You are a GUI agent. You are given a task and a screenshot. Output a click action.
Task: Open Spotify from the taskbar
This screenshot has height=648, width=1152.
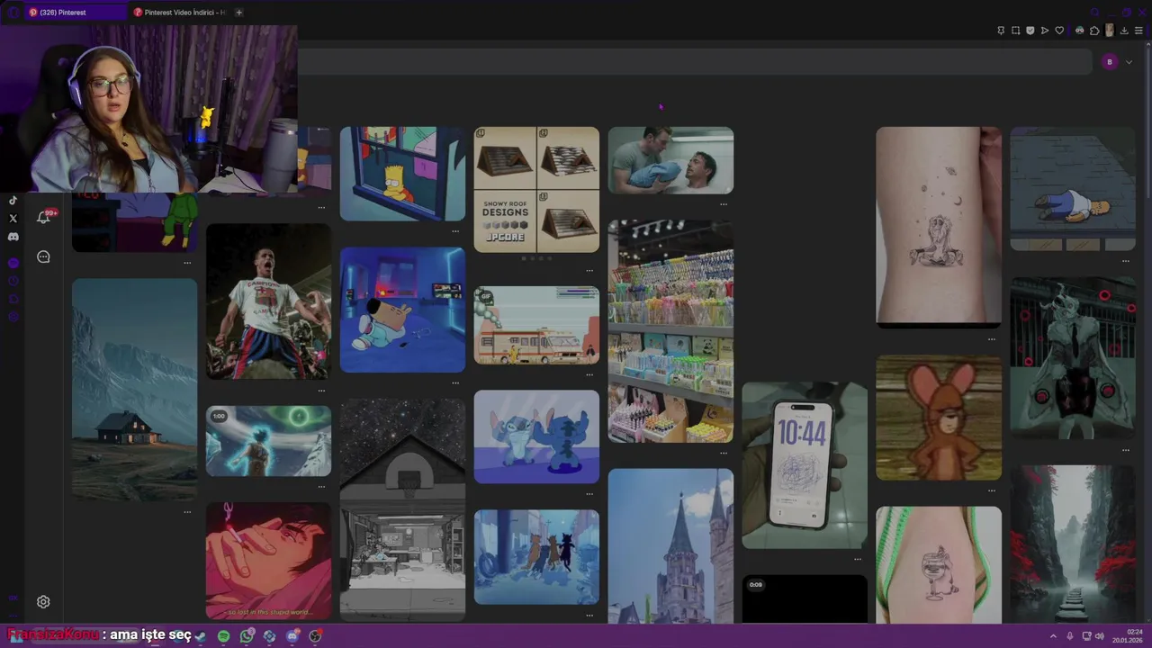click(x=223, y=636)
